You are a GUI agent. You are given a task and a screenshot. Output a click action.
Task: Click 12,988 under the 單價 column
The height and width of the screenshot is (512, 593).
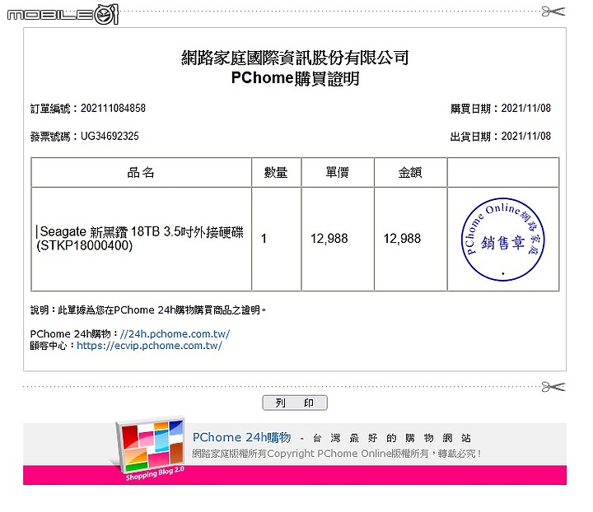(x=329, y=239)
